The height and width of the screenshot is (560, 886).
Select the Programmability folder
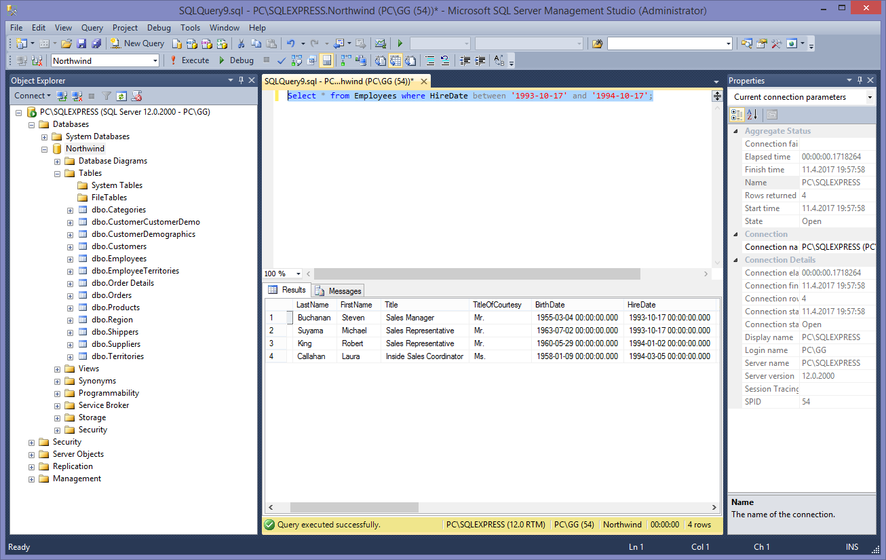pyautogui.click(x=109, y=393)
